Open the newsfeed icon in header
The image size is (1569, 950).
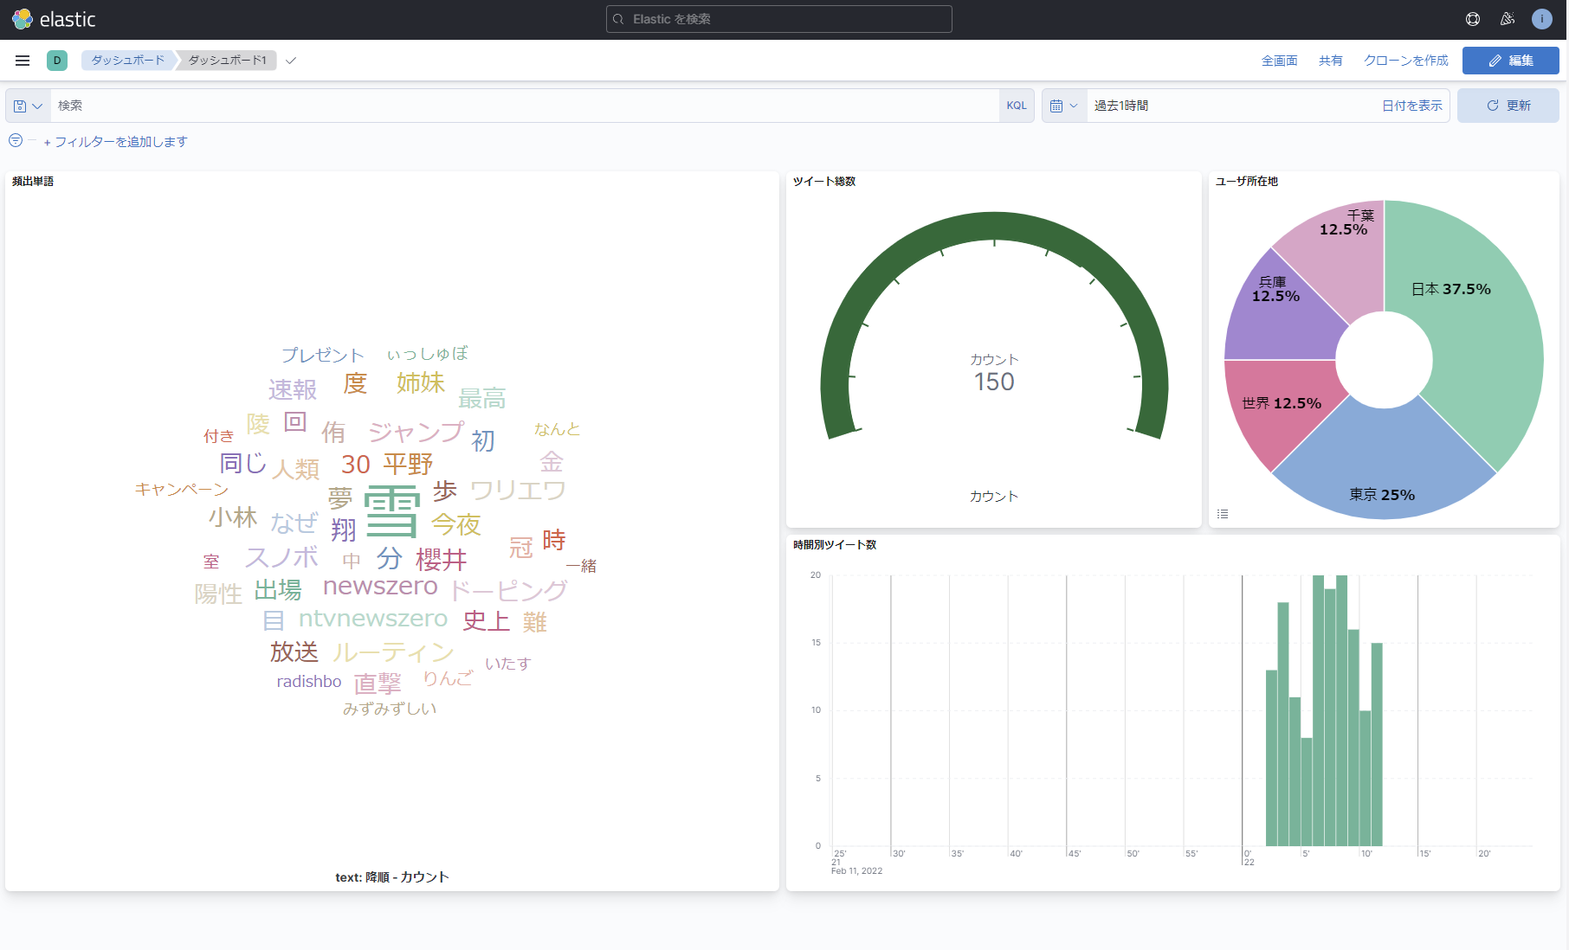pyautogui.click(x=1508, y=19)
